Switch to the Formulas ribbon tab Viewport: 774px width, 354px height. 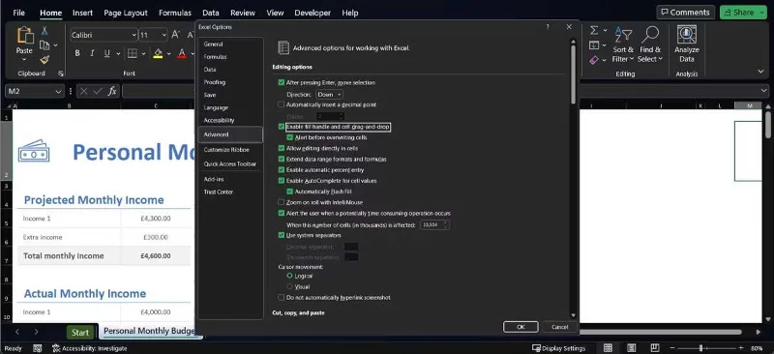click(x=175, y=13)
